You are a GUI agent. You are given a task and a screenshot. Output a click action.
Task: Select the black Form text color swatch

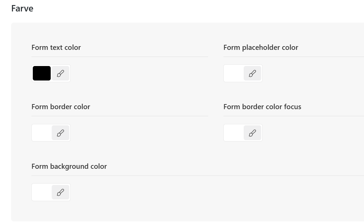click(x=42, y=73)
